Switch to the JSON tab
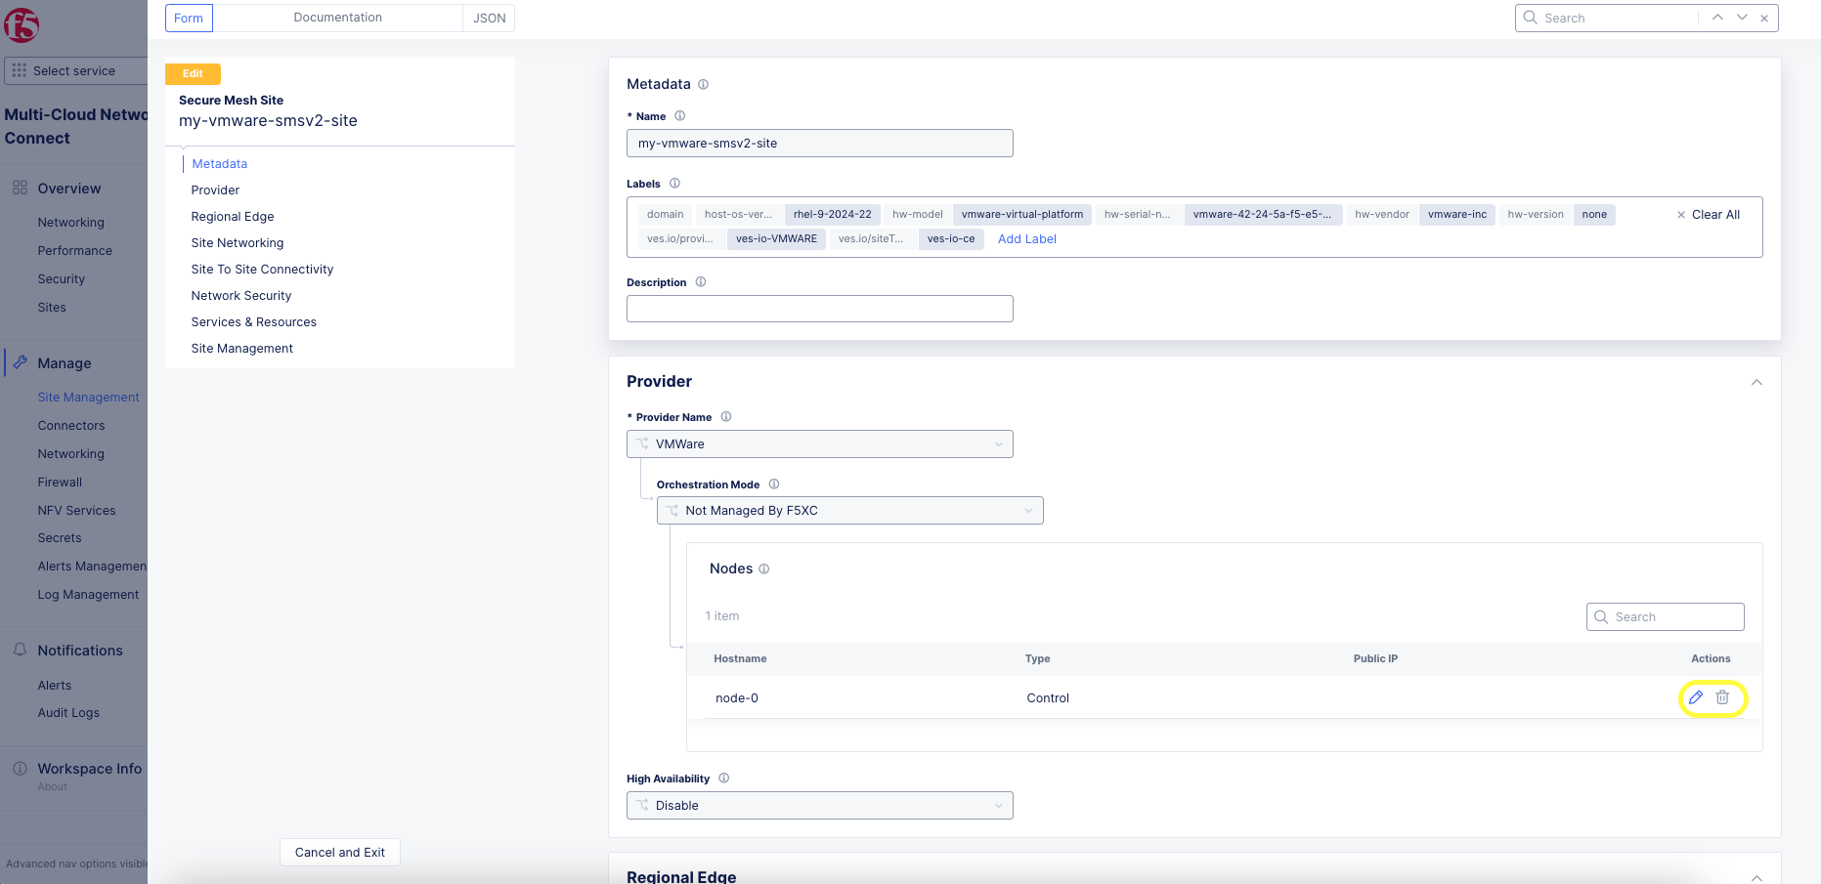 [488, 18]
